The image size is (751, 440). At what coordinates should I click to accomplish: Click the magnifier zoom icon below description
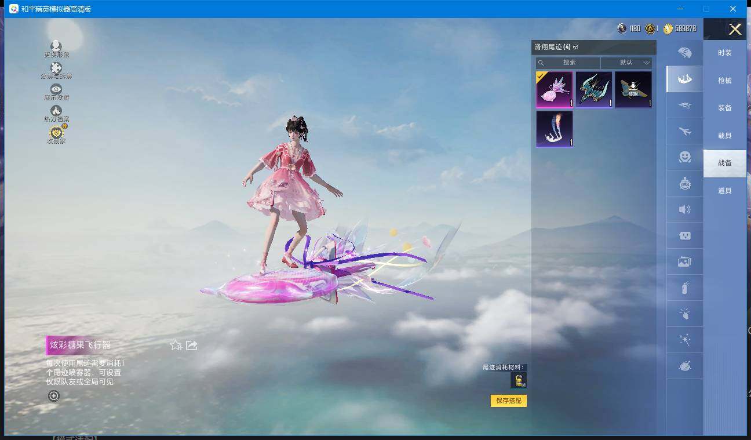tap(54, 396)
